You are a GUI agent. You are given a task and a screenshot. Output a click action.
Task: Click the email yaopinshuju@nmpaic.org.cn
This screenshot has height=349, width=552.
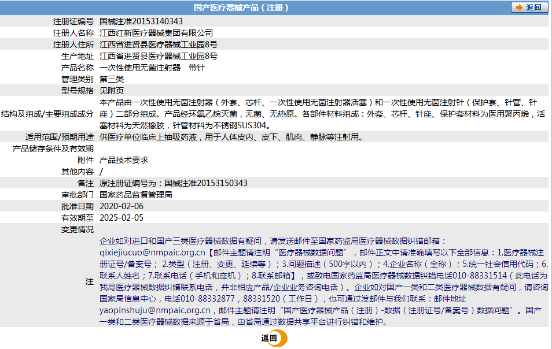(x=155, y=310)
